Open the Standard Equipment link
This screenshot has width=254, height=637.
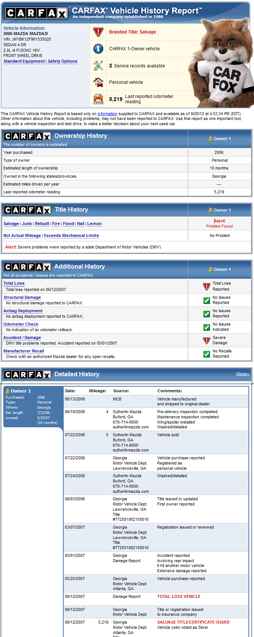pos(24,61)
